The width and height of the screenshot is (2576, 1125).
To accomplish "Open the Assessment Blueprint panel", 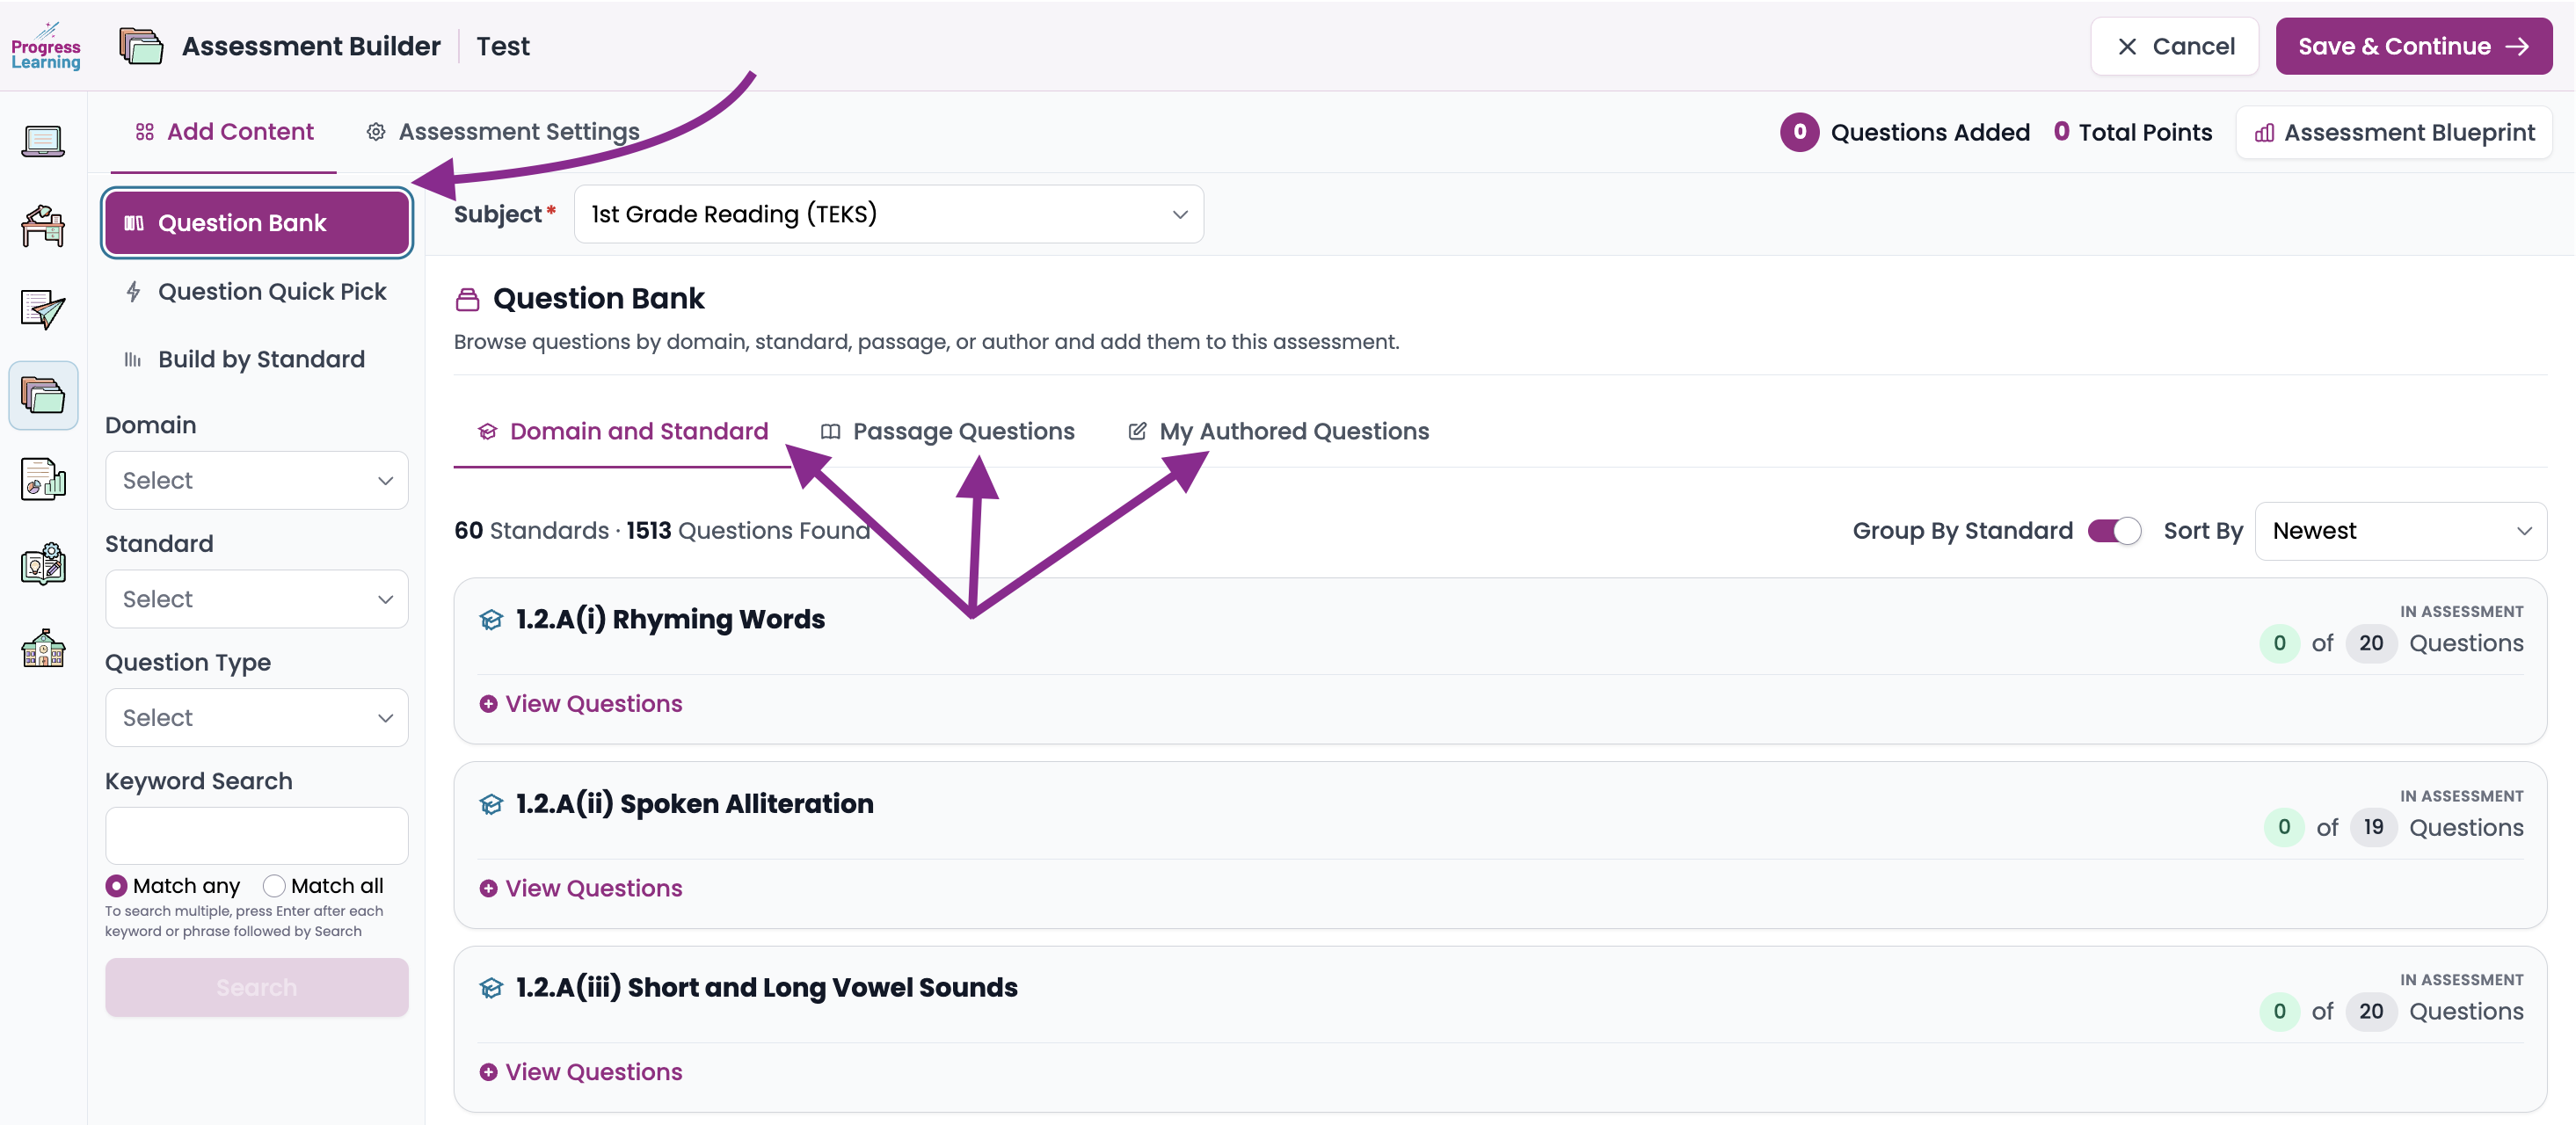I will tap(2394, 133).
